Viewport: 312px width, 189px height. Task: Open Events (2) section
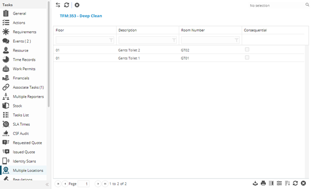pos(22,41)
